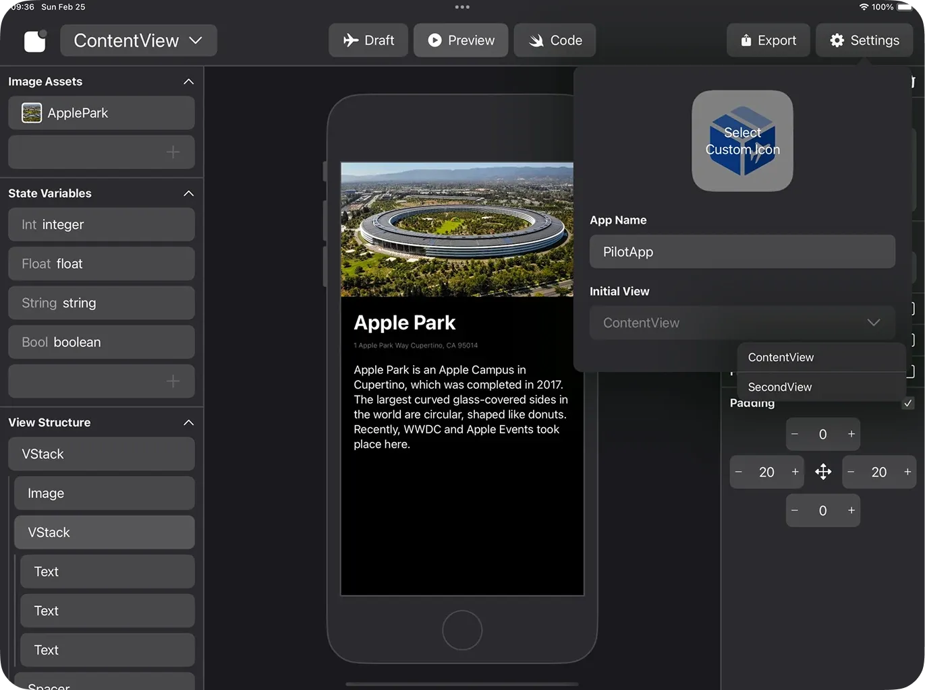
Task: Click the Settings button
Action: click(x=864, y=40)
